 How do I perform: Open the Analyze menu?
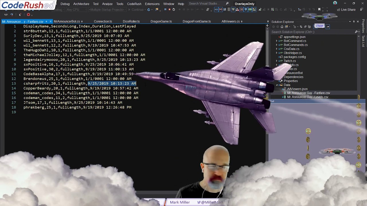107,4
